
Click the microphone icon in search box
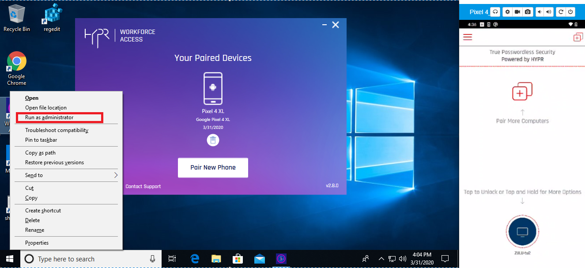point(152,259)
